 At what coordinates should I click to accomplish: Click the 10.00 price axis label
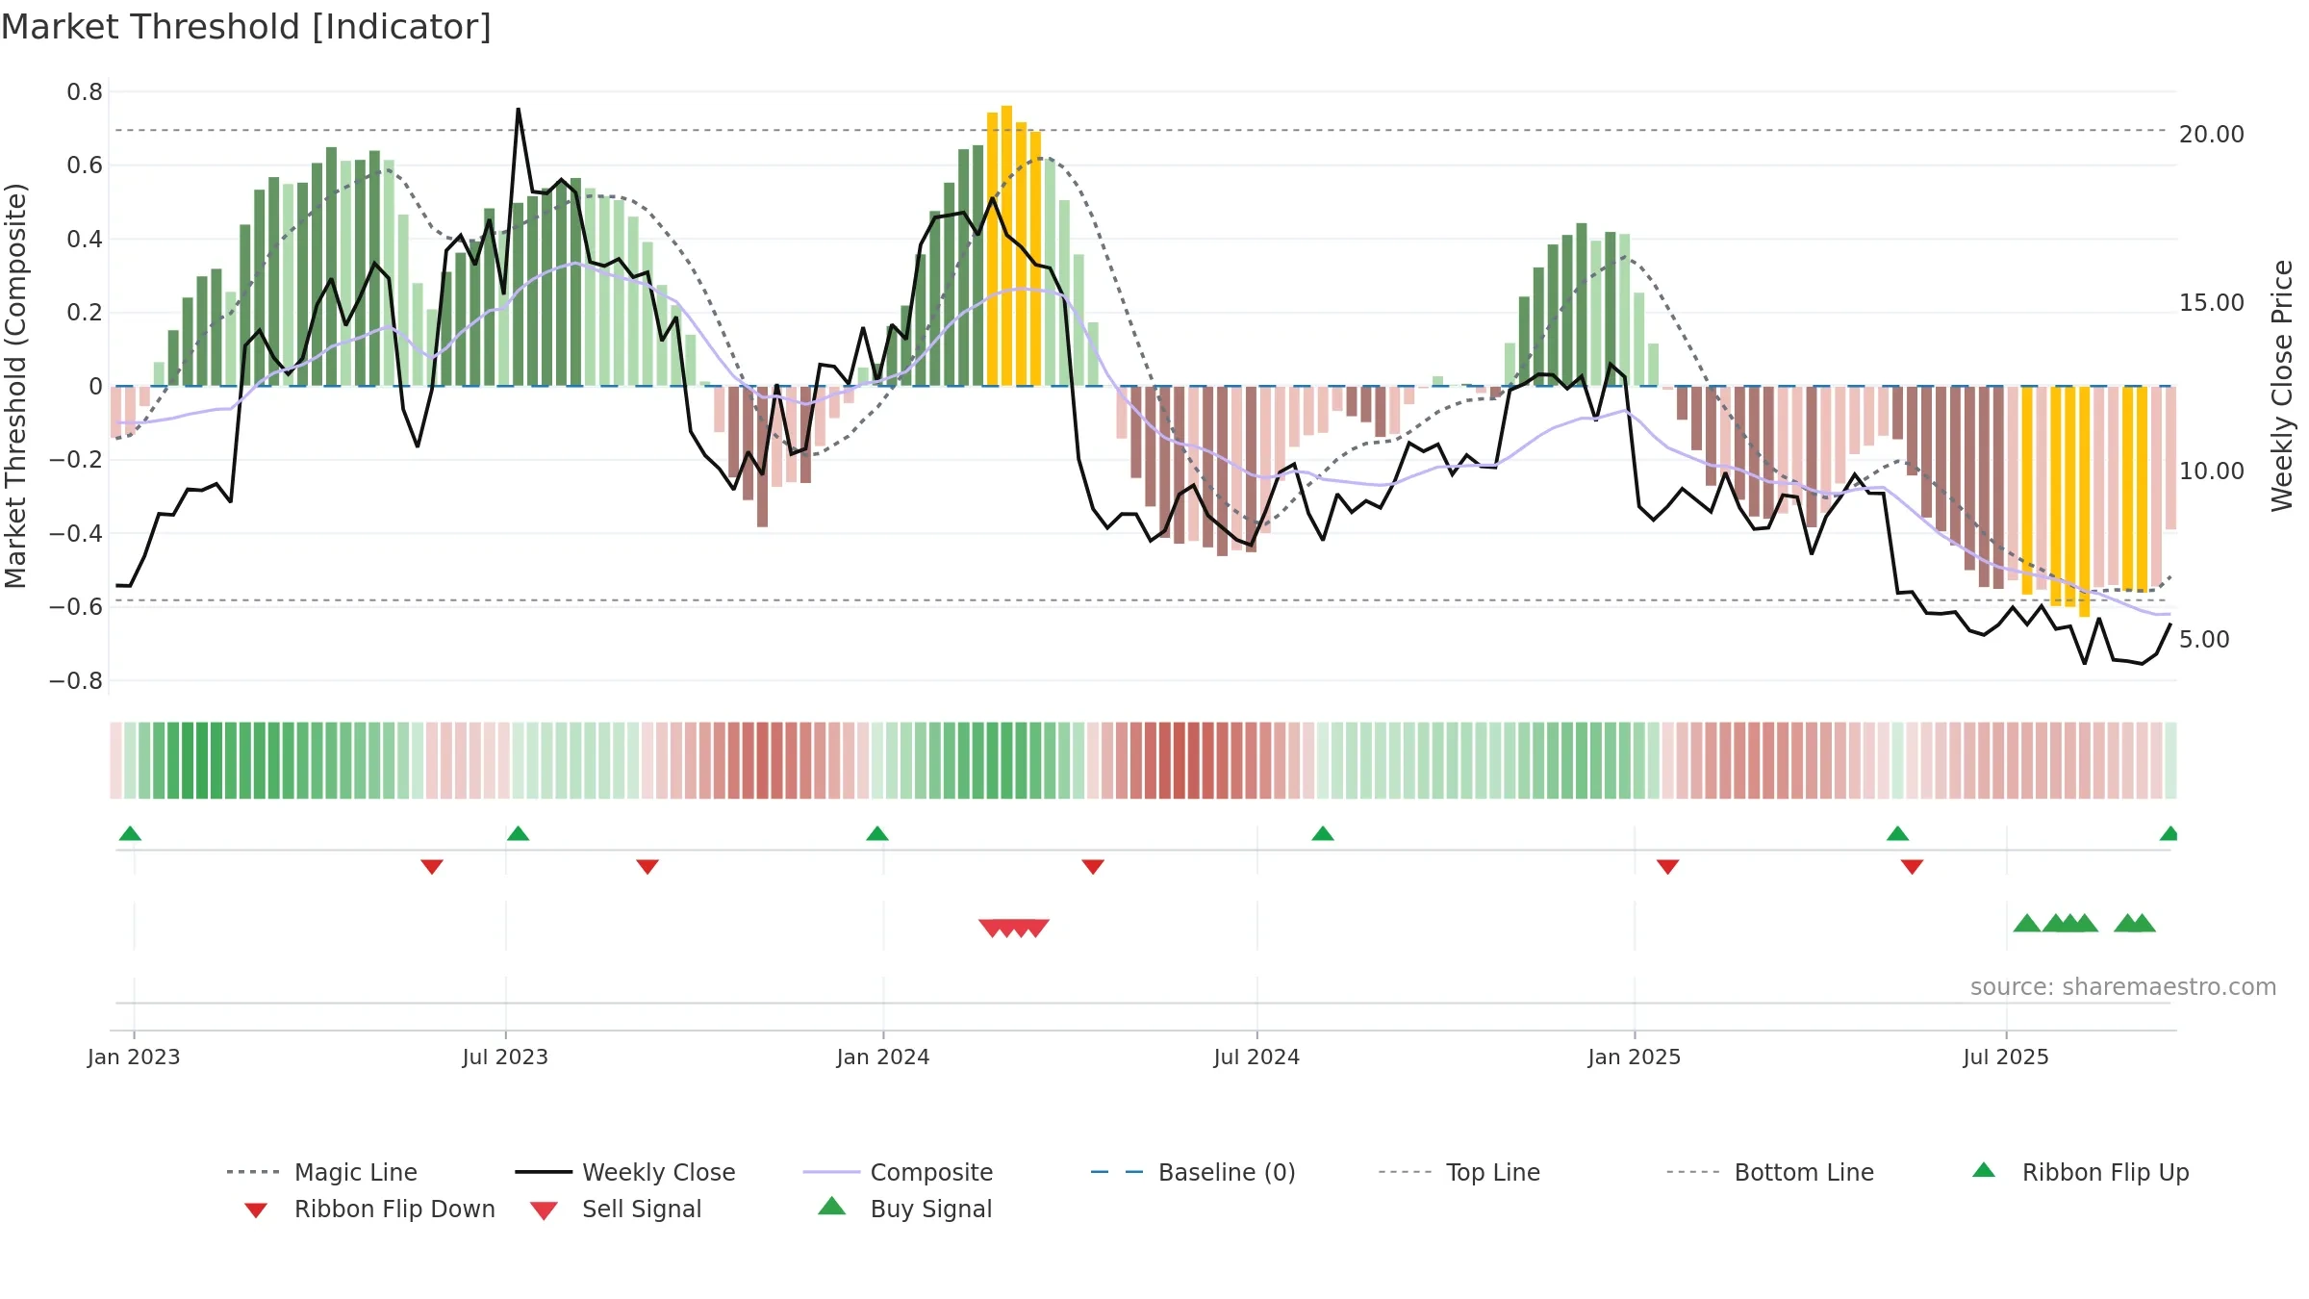click(x=2212, y=471)
